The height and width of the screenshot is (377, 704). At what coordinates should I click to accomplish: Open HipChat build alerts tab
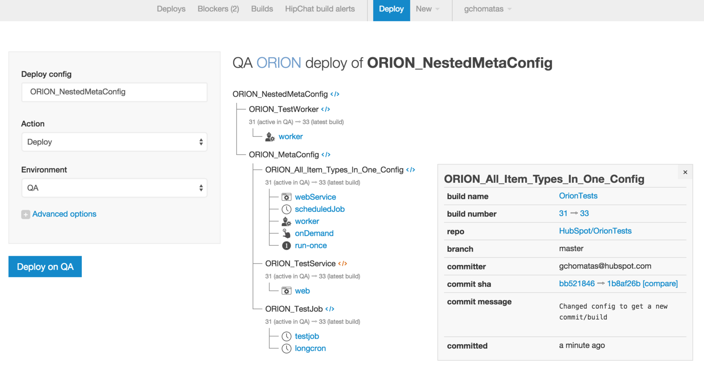[320, 9]
